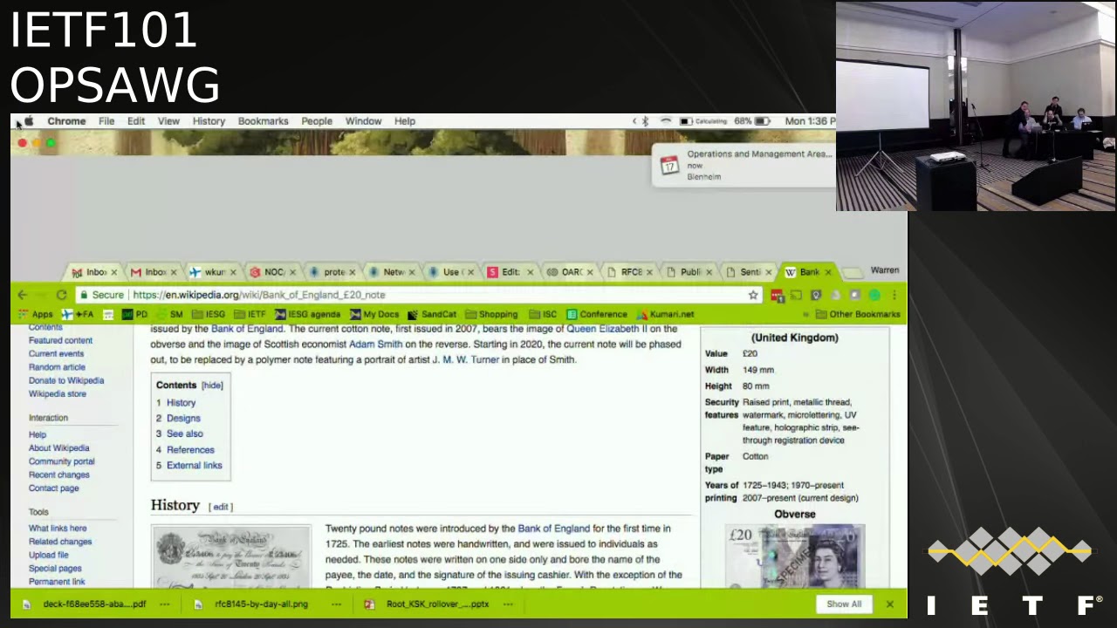Image resolution: width=1117 pixels, height=628 pixels.
Task: Open Recent changes in the sidebar
Action: [58, 474]
